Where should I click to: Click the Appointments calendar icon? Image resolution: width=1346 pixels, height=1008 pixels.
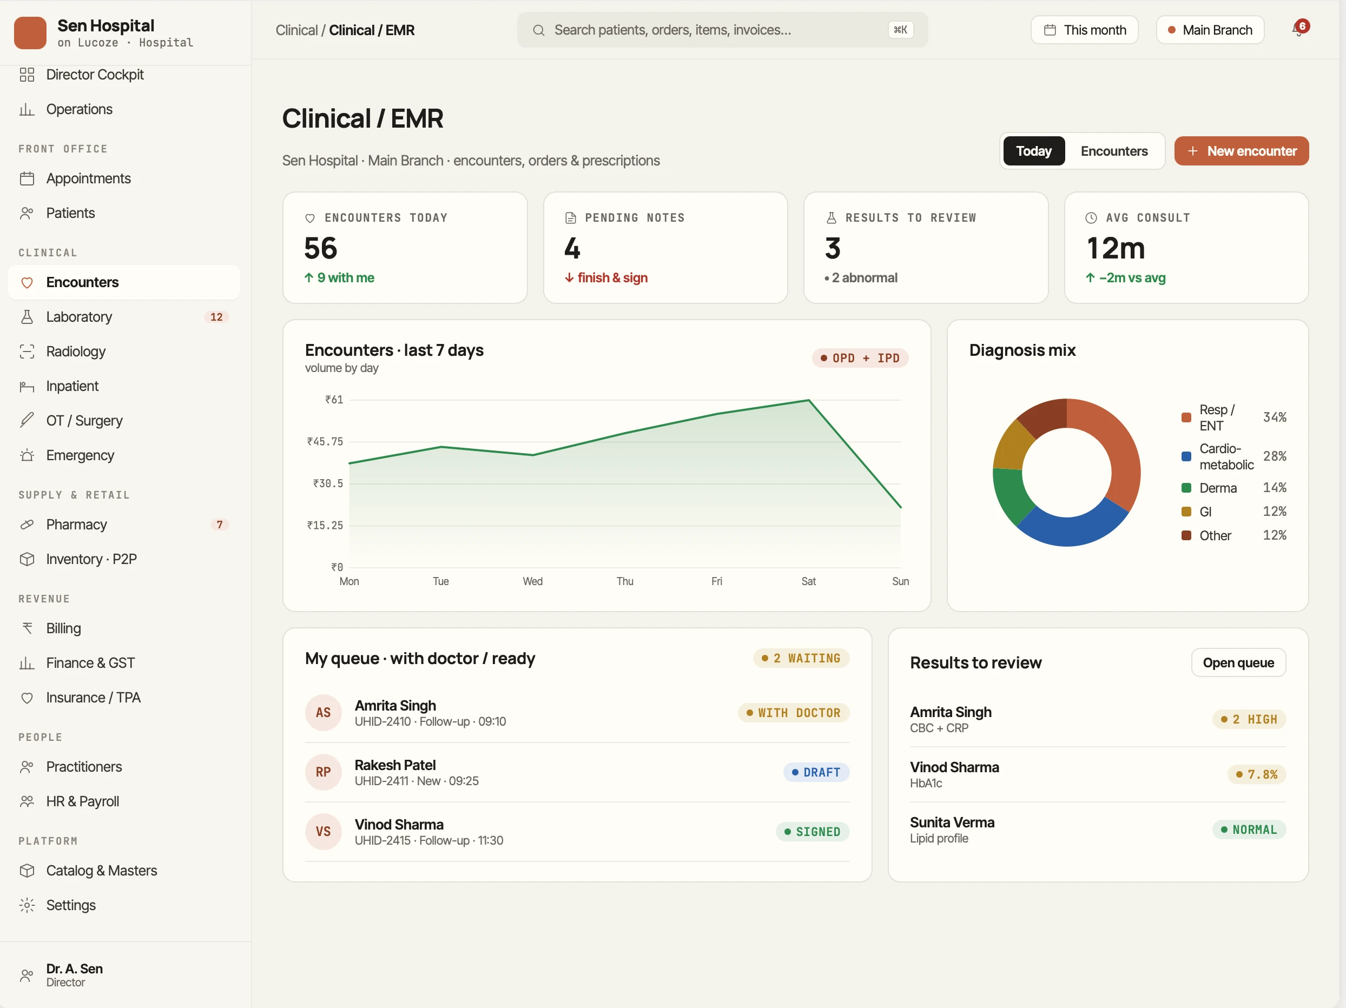point(27,179)
